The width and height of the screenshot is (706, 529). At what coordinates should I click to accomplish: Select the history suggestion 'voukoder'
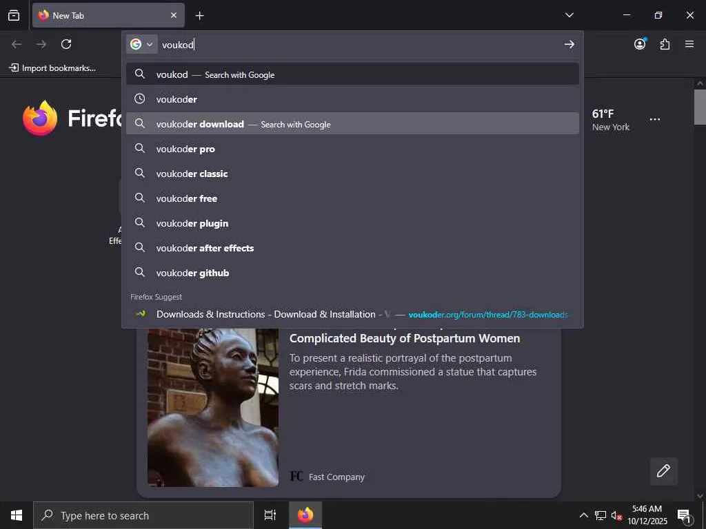click(352, 99)
